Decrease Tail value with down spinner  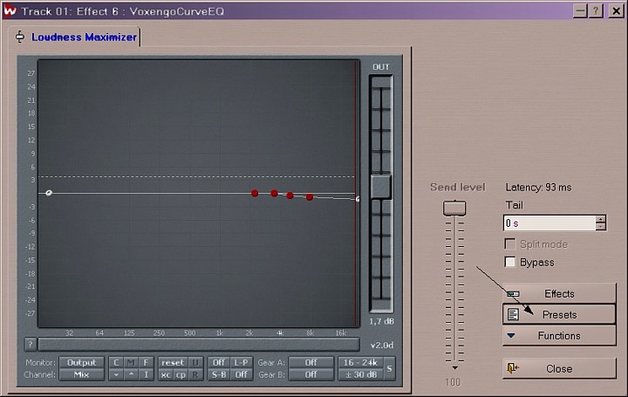point(600,226)
